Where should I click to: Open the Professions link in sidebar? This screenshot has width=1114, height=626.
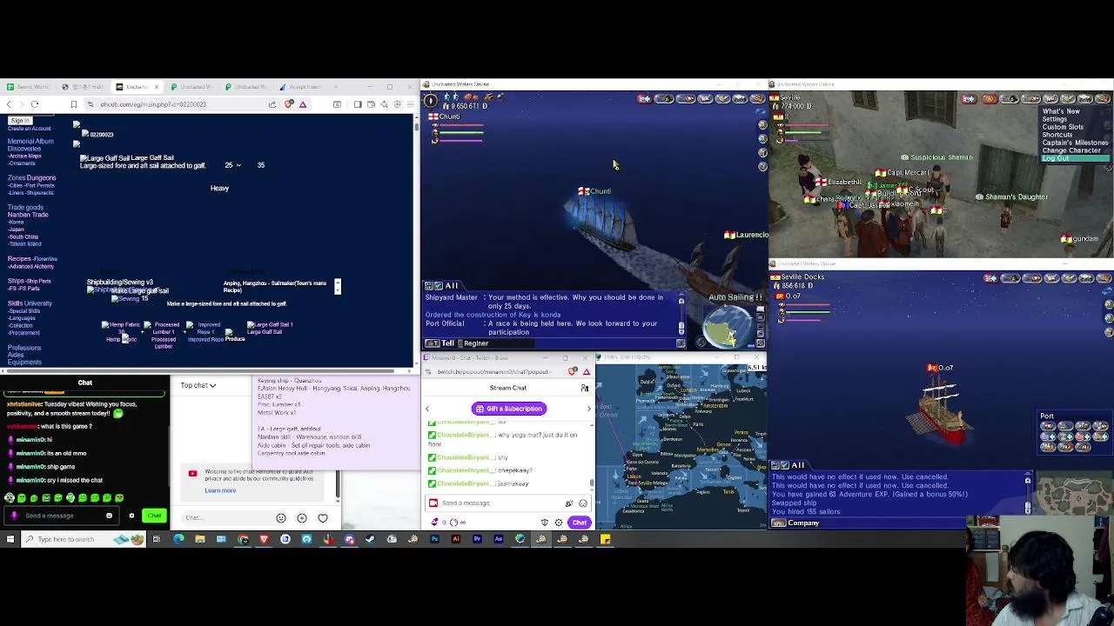pos(24,348)
